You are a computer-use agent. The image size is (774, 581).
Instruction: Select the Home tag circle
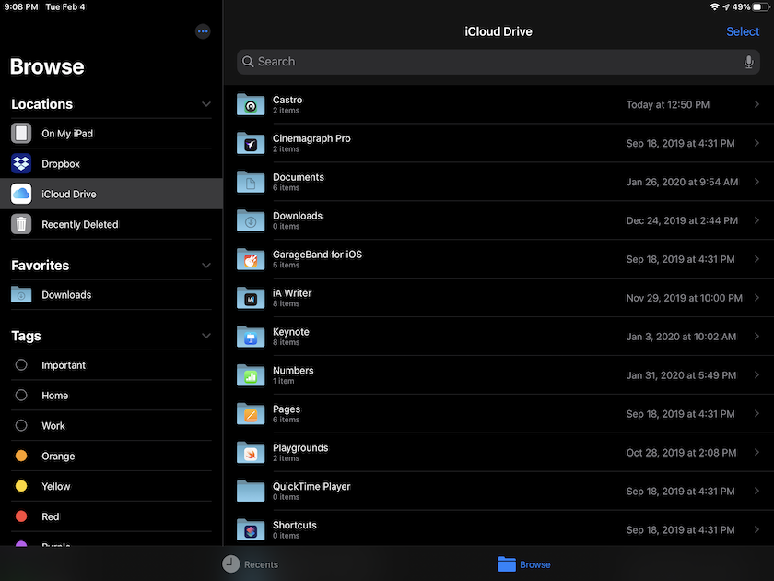coord(21,396)
